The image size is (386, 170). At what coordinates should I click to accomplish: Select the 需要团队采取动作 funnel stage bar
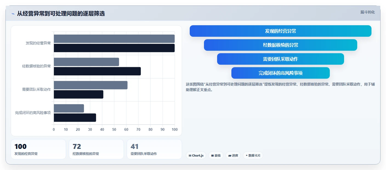click(x=280, y=59)
